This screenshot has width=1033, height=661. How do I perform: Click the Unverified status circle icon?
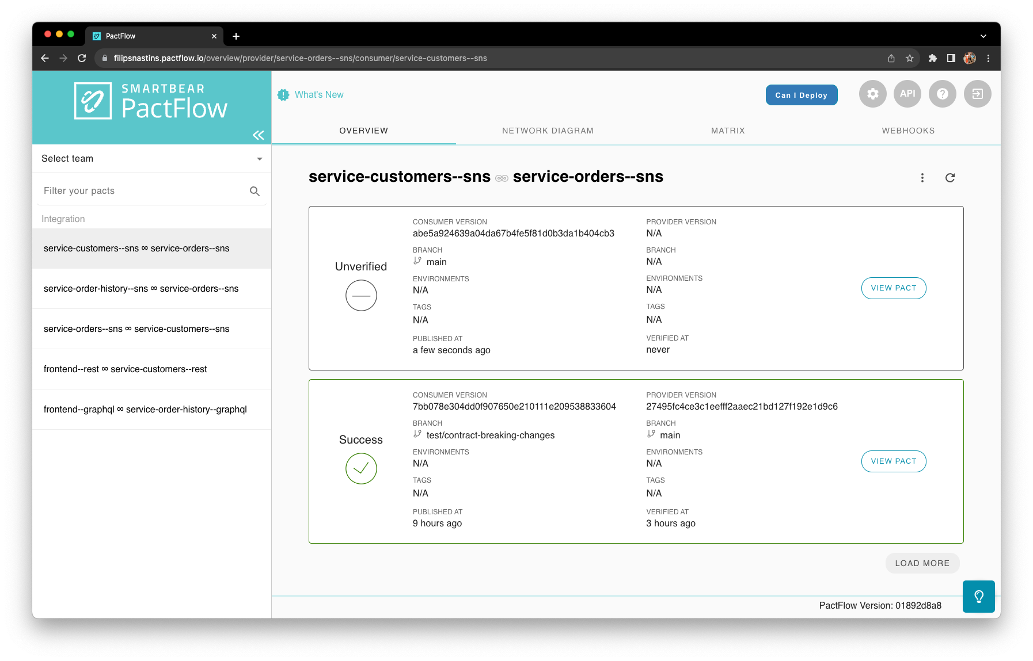coord(361,296)
